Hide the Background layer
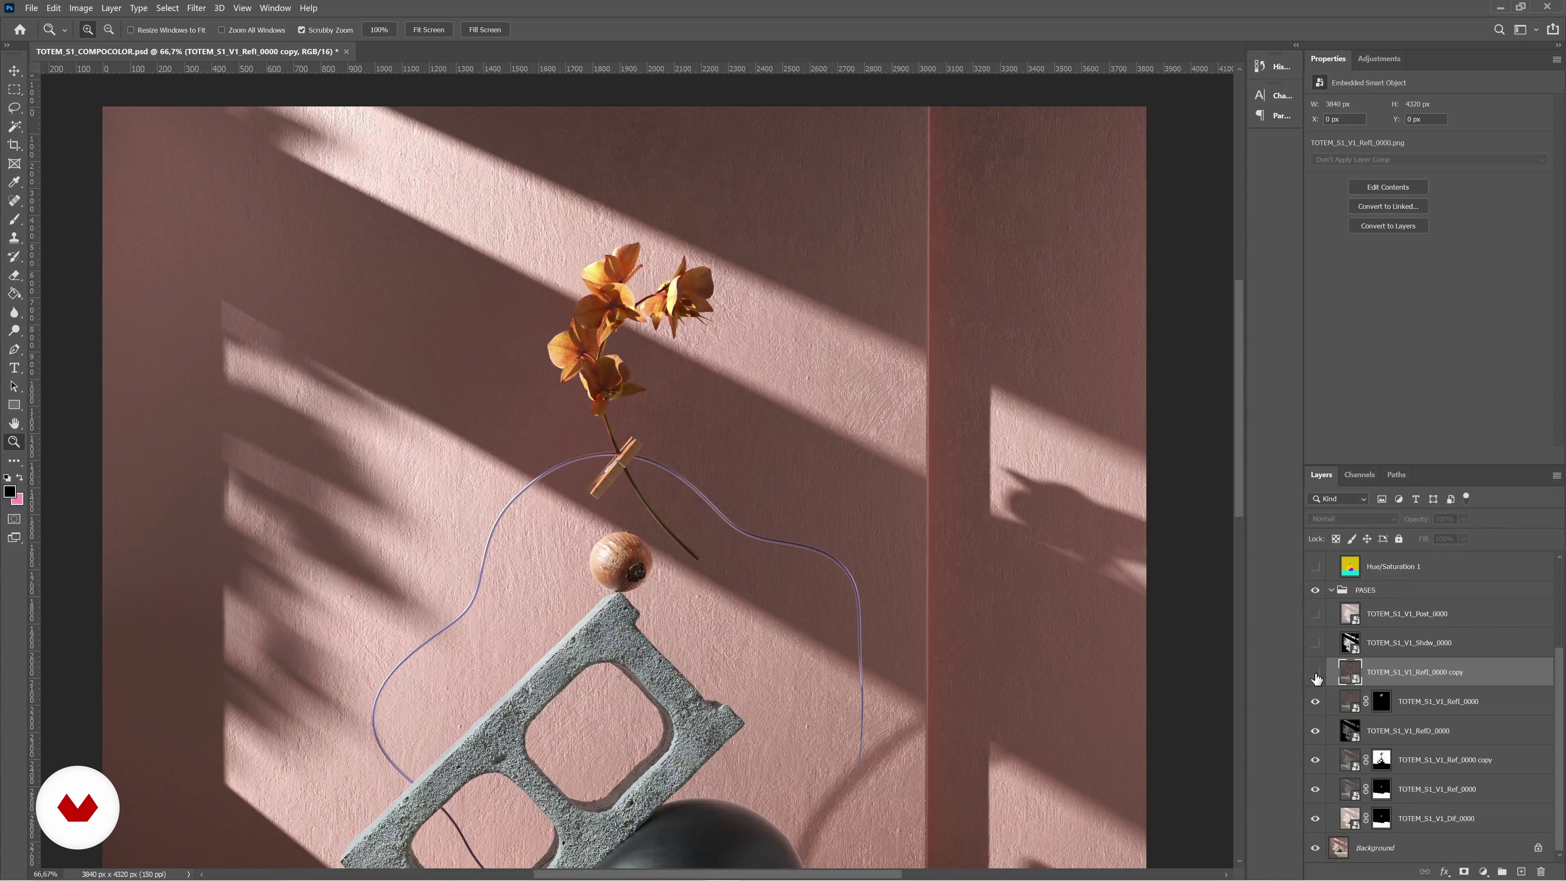 1316,848
